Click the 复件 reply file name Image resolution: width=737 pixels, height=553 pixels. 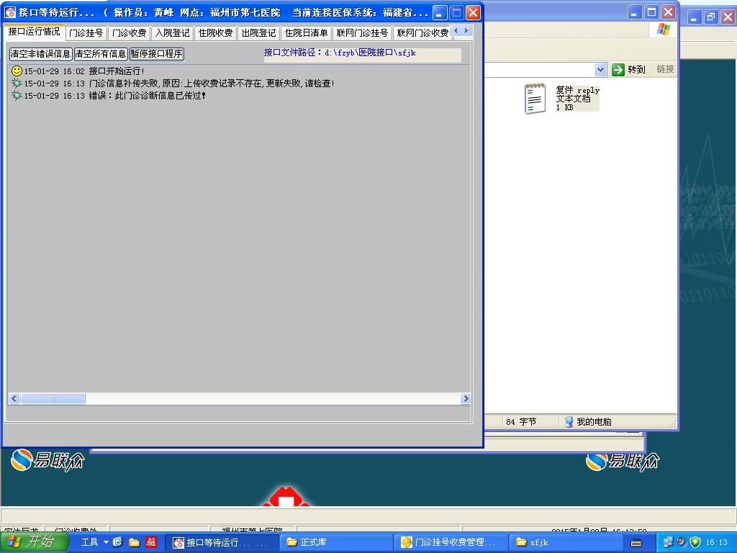click(578, 90)
